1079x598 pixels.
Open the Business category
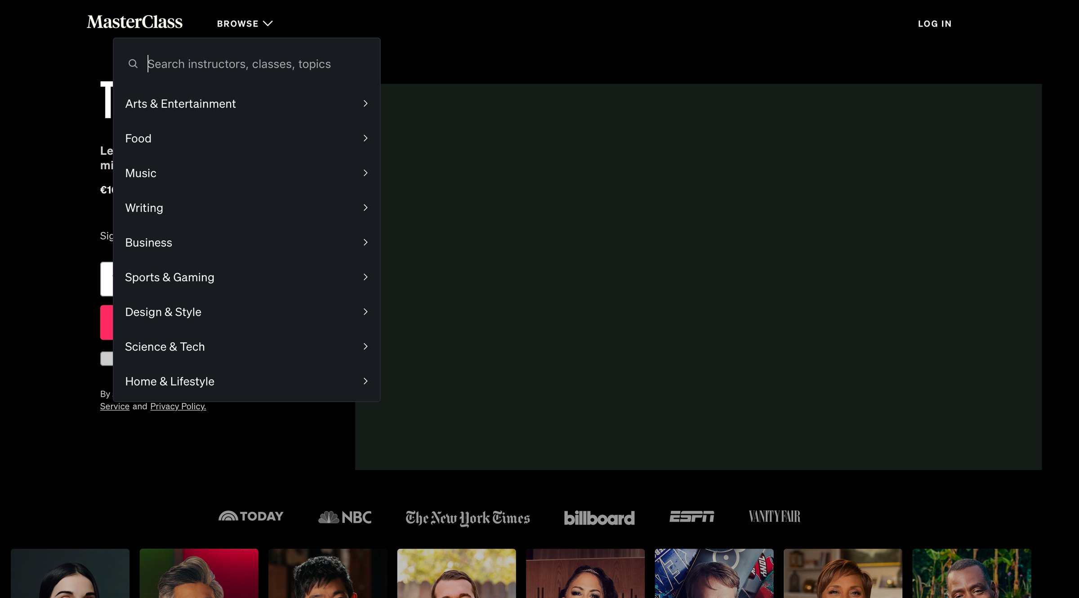[246, 243]
